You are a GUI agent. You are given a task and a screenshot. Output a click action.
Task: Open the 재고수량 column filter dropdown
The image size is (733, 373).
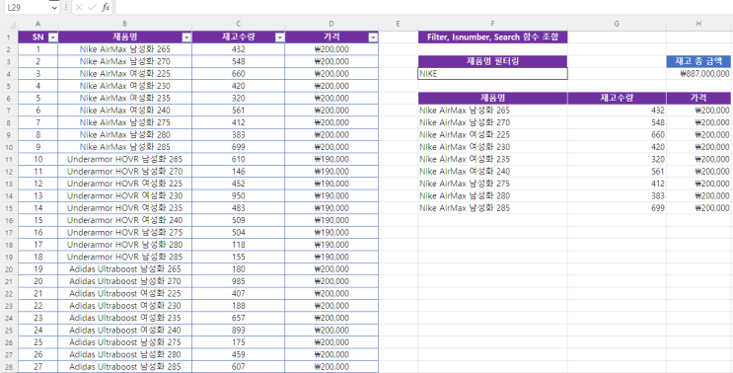pyautogui.click(x=279, y=37)
